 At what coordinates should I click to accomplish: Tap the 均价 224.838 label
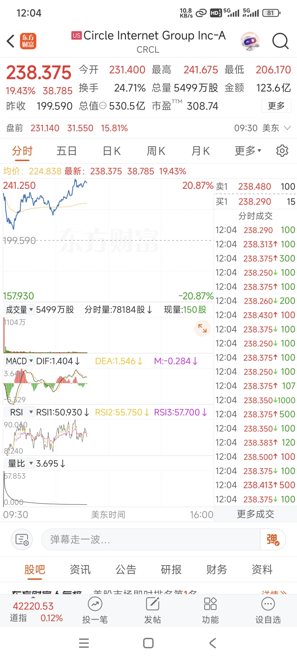tap(32, 171)
